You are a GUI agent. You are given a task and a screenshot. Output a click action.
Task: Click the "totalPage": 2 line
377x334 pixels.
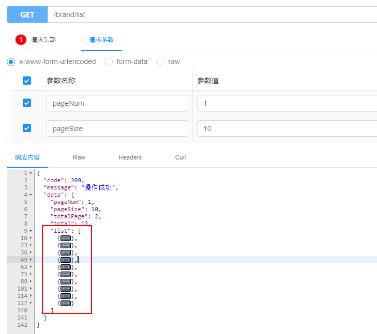pyautogui.click(x=76, y=216)
